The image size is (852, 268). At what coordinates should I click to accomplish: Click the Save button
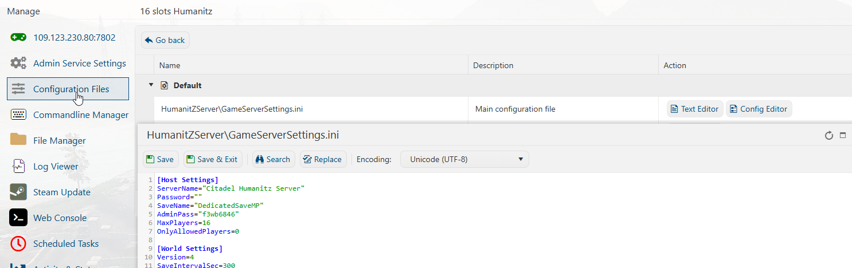pyautogui.click(x=160, y=160)
